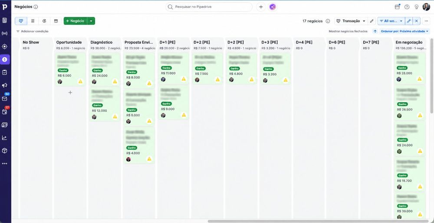The image size is (434, 223).
Task: Switch to the pipeline board view
Action: [21, 21]
